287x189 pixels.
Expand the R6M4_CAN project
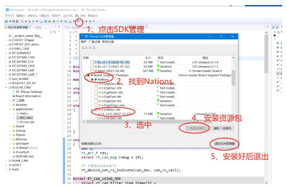[x=6, y=161]
